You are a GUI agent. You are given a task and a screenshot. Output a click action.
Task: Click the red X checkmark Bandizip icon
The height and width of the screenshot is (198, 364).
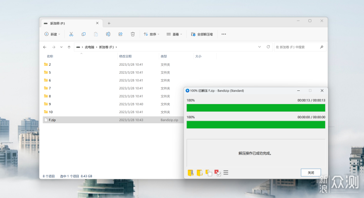point(217,173)
